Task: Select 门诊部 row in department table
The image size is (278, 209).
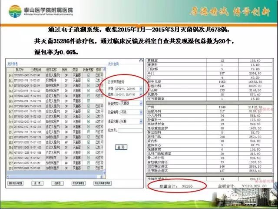Action: tap(209, 69)
